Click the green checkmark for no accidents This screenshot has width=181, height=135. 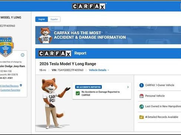pyautogui.click(x=78, y=93)
